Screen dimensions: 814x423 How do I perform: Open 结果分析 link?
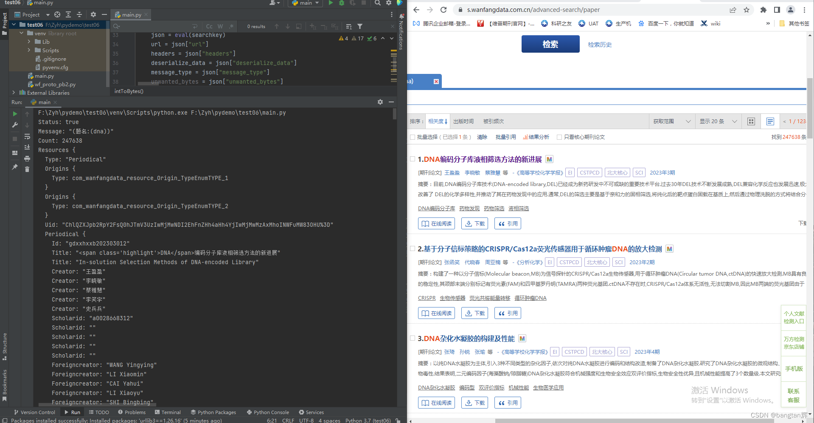tap(536, 137)
